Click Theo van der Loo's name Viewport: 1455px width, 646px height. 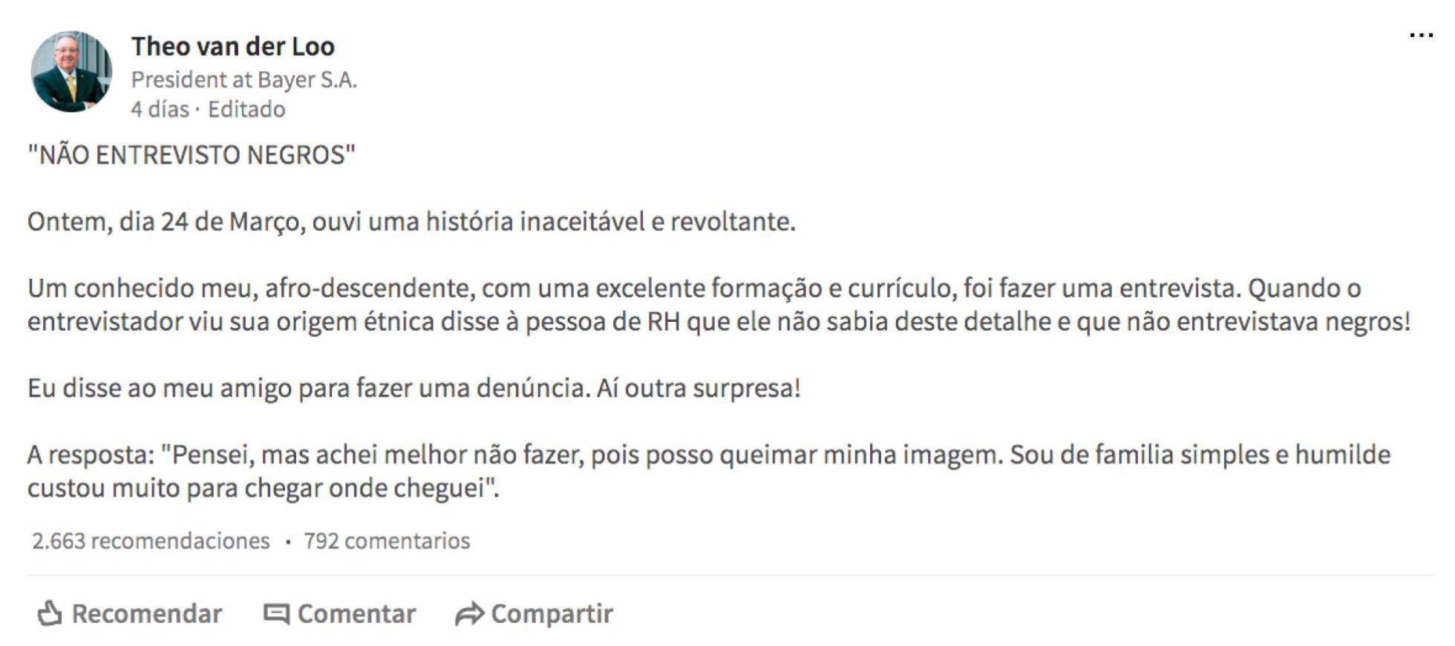[x=232, y=46]
